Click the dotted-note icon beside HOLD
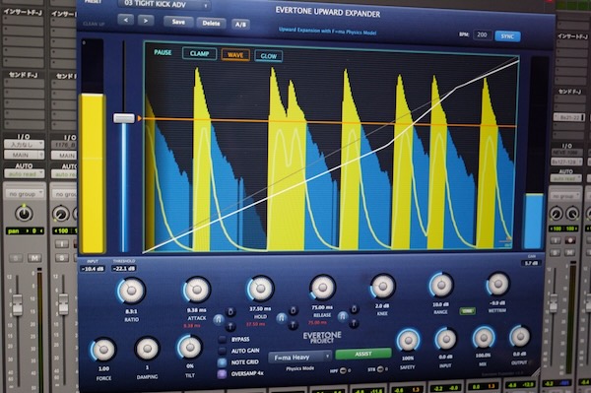591x393 pixels. [293, 310]
